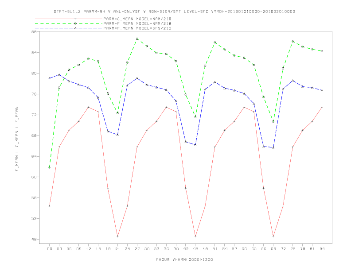Click the x-axis tick label 15
The image size is (351, 271).
click(x=98, y=249)
